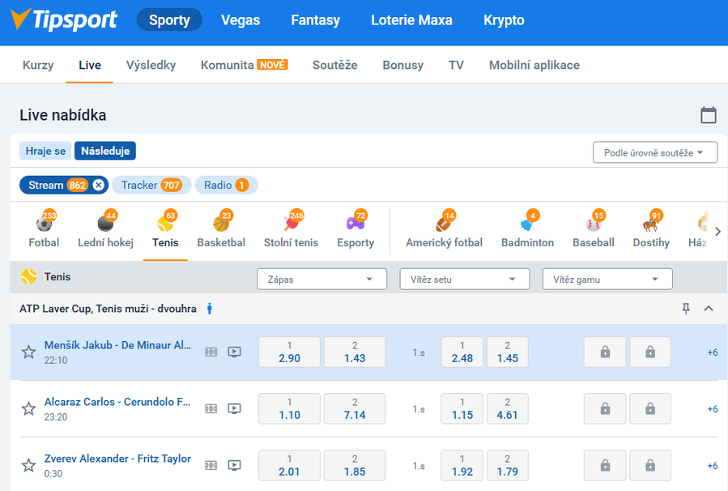Open the Výsledky tab
This screenshot has width=728, height=491.
(x=151, y=65)
